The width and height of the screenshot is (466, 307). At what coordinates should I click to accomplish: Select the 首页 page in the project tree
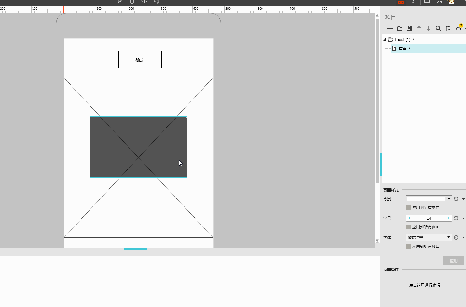click(428, 48)
